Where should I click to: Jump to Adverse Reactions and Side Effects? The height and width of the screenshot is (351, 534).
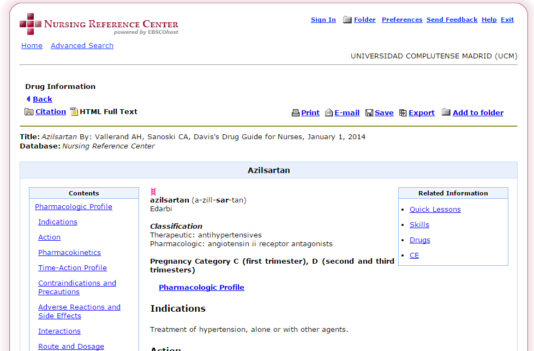pos(79,312)
